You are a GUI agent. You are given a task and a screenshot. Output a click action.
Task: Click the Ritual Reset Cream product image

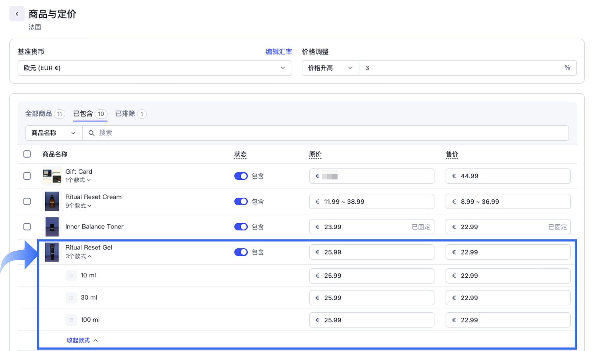coord(52,201)
